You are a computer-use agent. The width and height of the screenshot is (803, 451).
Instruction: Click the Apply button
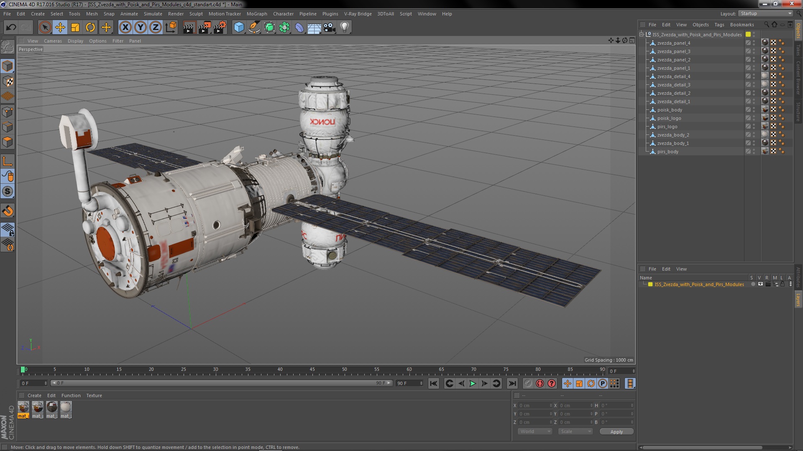coord(616,431)
